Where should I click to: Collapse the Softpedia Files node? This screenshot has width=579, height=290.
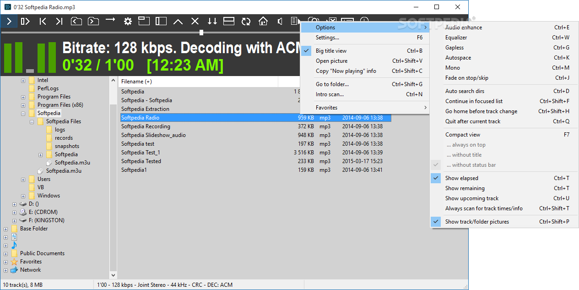tap(32, 122)
